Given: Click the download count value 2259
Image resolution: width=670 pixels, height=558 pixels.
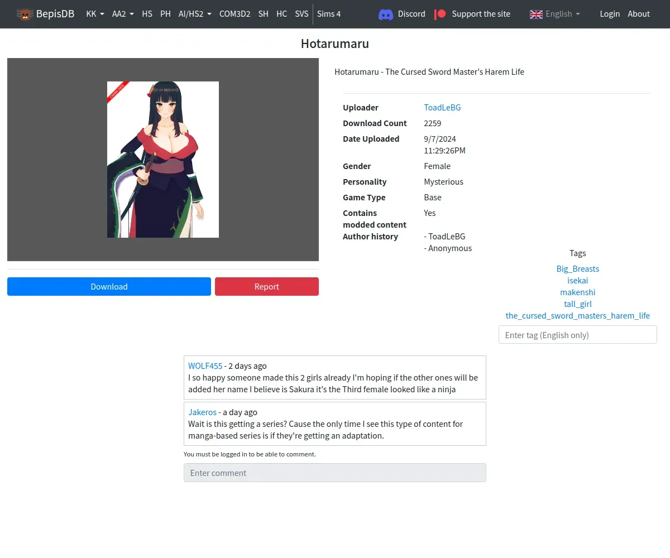Looking at the screenshot, I should pyautogui.click(x=433, y=123).
